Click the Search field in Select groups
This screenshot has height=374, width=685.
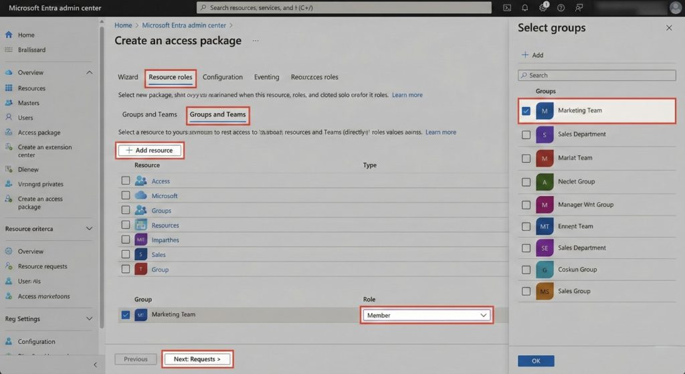coord(597,76)
